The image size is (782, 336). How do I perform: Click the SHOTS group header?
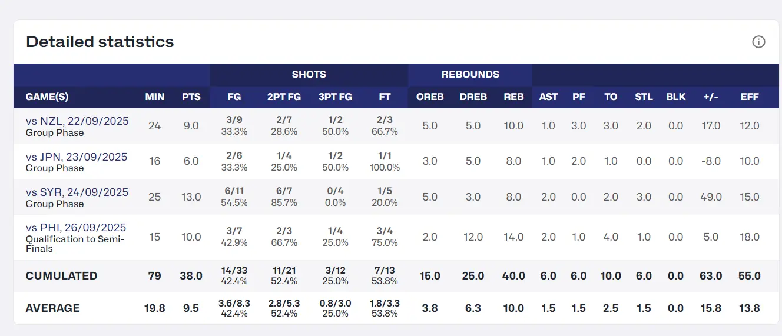point(309,74)
